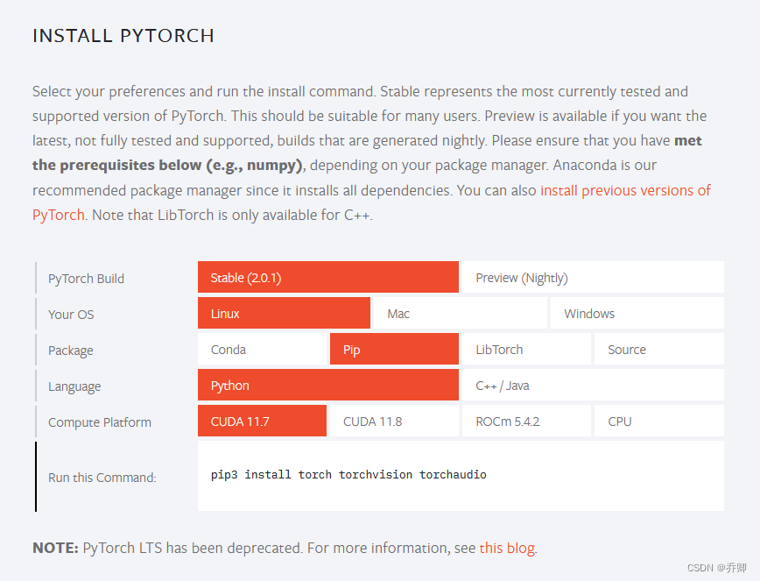Select Linux as your OS
Viewport: 760px width, 581px height.
click(284, 314)
